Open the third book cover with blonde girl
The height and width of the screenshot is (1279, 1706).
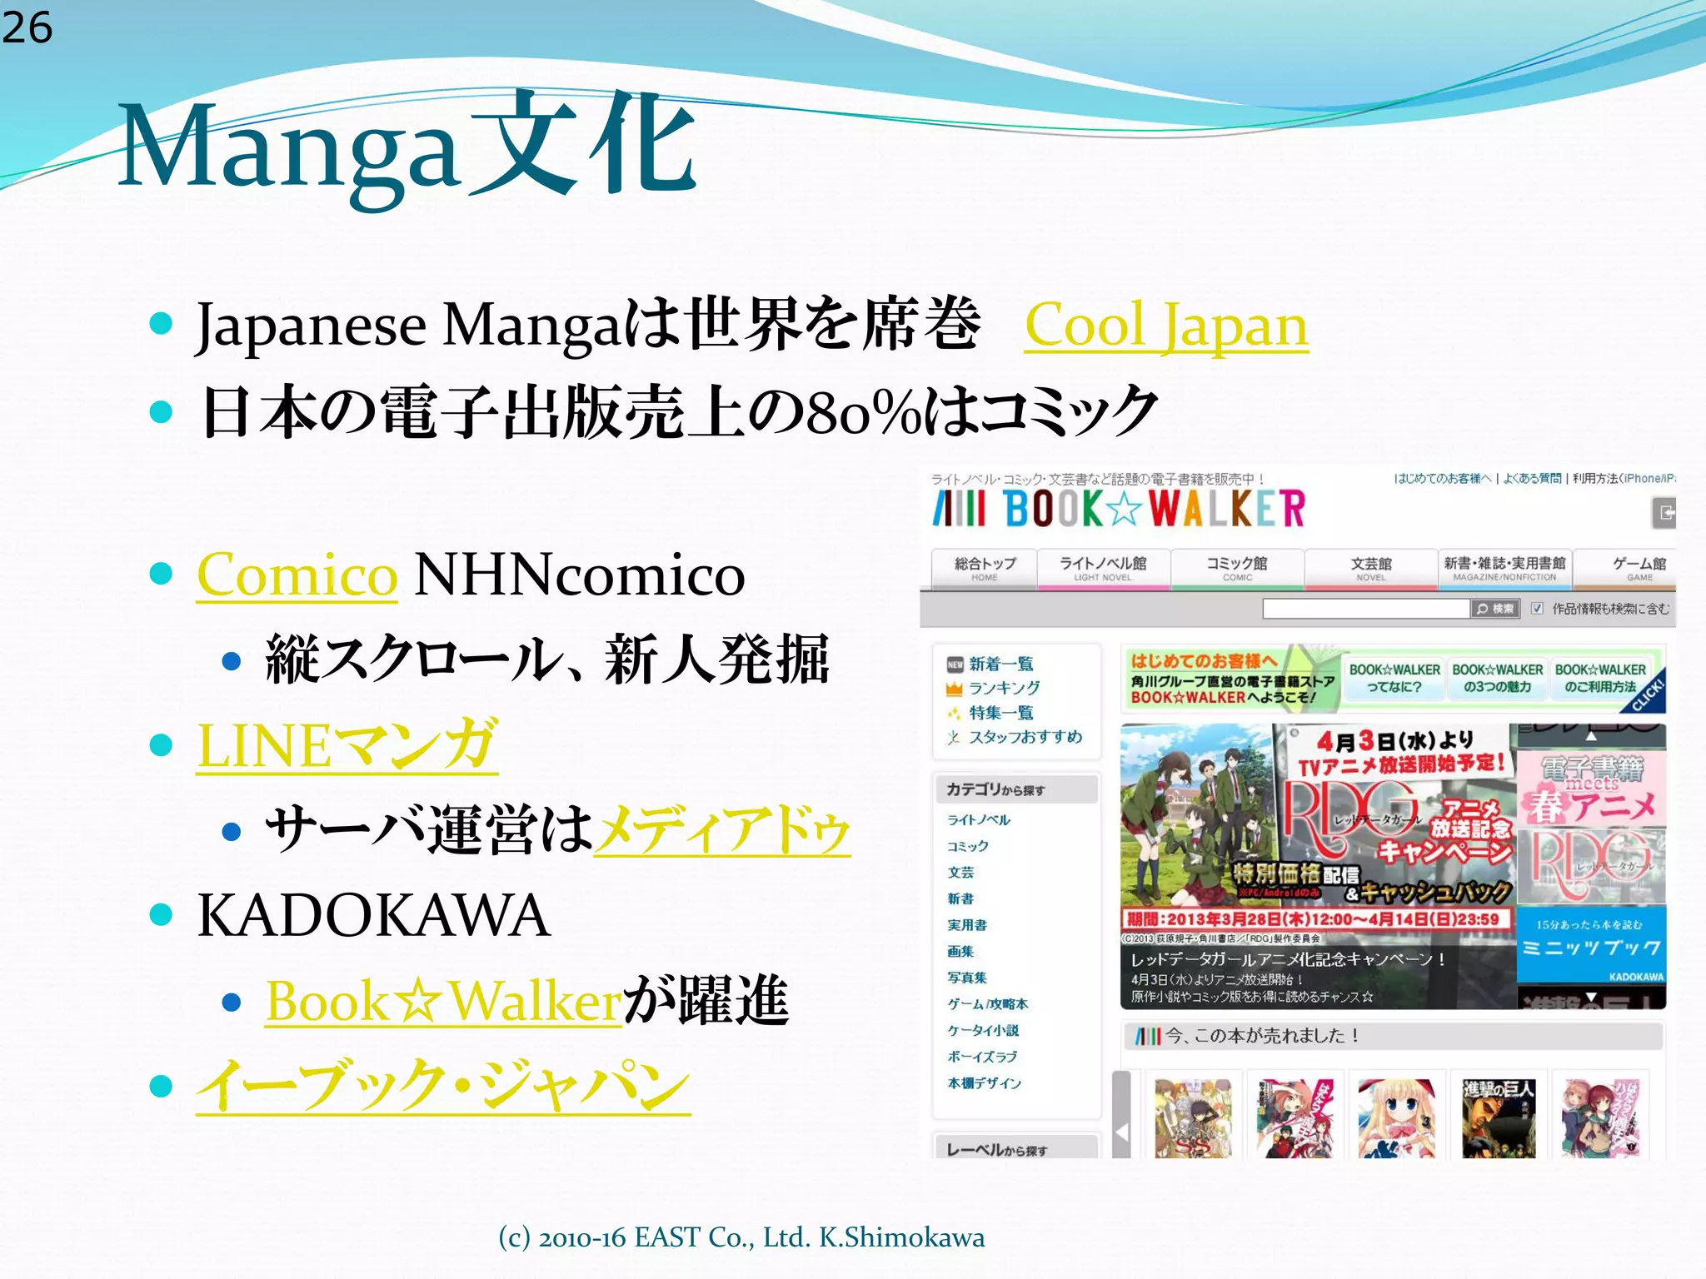pyautogui.click(x=1396, y=1117)
